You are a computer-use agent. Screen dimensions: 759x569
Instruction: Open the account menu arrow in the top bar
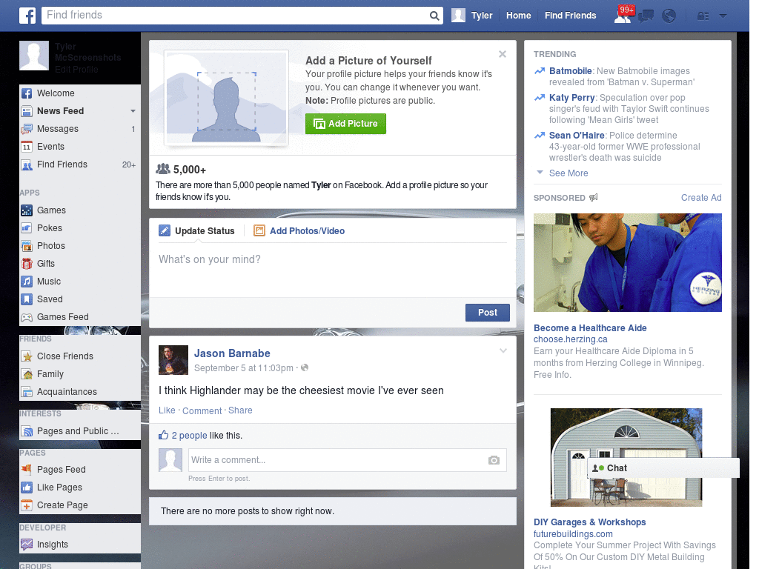click(x=723, y=16)
